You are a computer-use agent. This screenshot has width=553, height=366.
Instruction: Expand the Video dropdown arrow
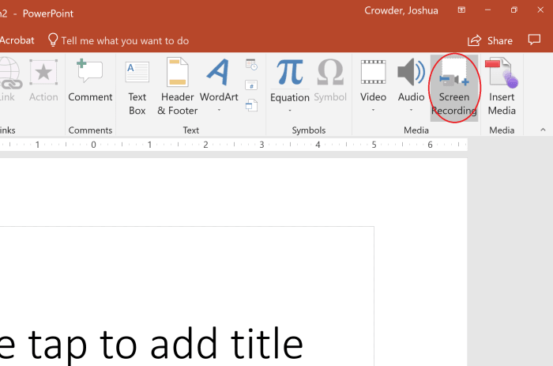point(373,110)
